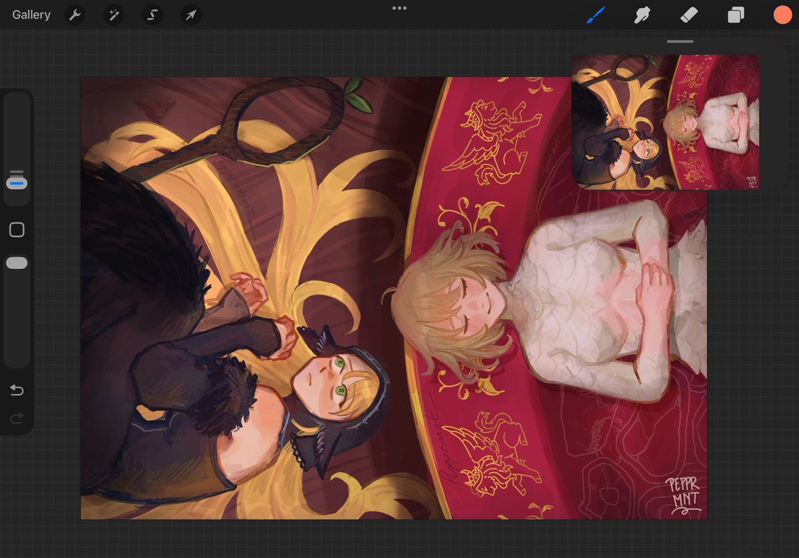Image resolution: width=799 pixels, height=558 pixels.
Task: Click the reference window thumbnail image
Action: [x=666, y=123]
